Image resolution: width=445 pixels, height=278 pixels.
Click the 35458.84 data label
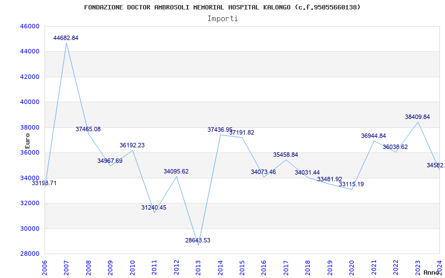pos(285,155)
